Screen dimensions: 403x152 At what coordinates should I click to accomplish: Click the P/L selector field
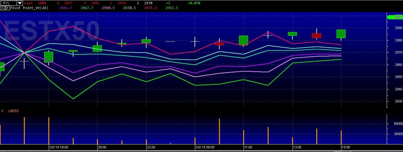12,3
